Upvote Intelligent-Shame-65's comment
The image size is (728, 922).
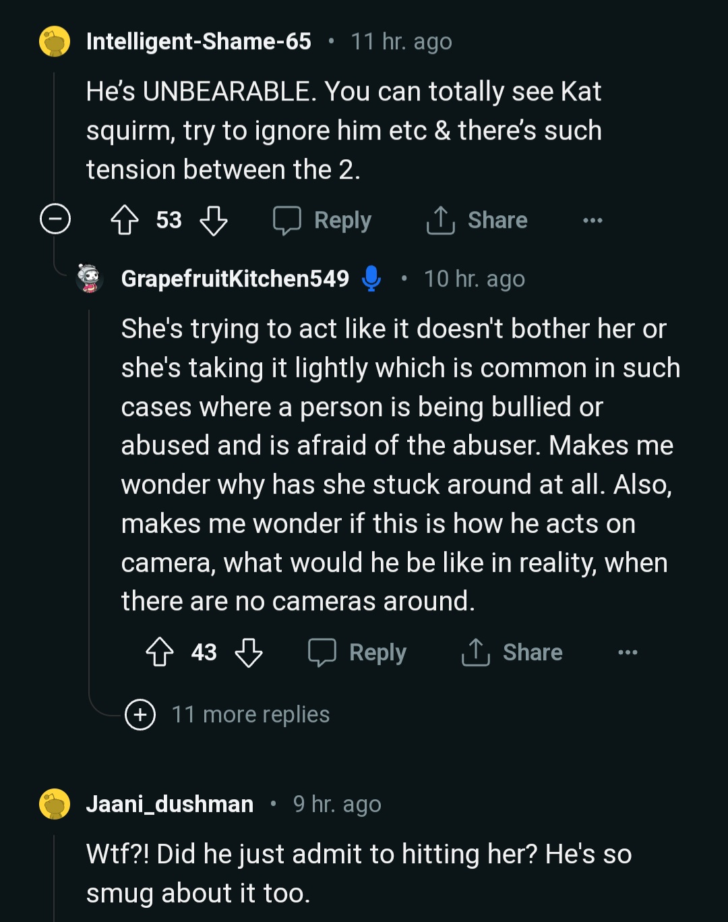(124, 220)
